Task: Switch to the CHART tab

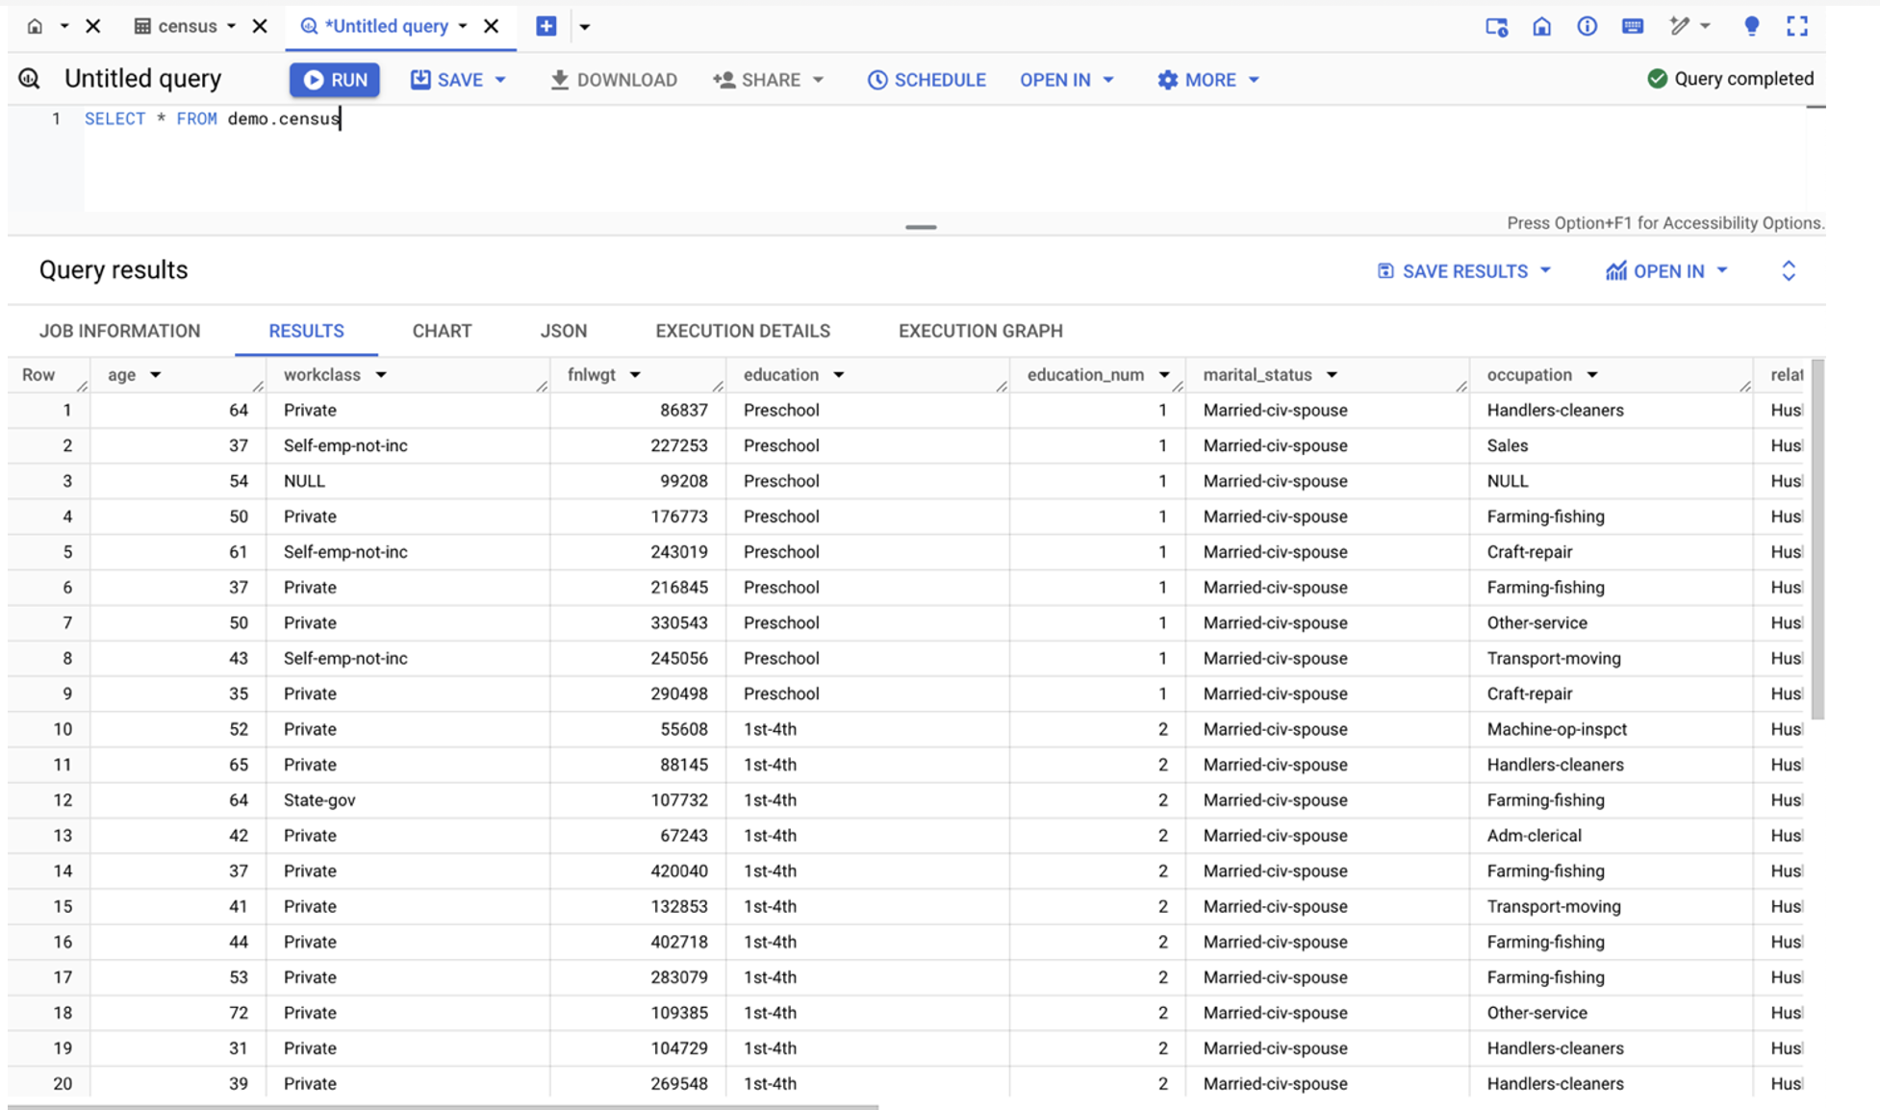Action: pyautogui.click(x=441, y=331)
